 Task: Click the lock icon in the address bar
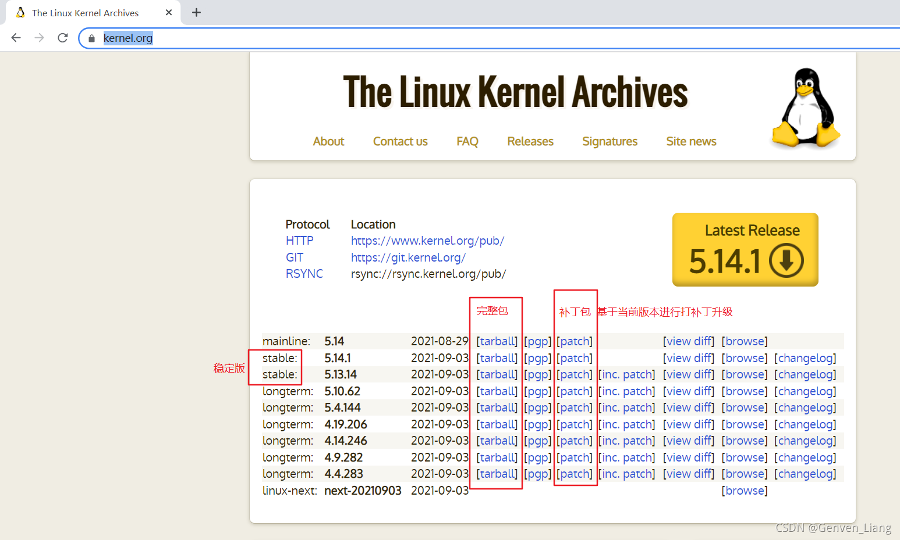coord(91,38)
